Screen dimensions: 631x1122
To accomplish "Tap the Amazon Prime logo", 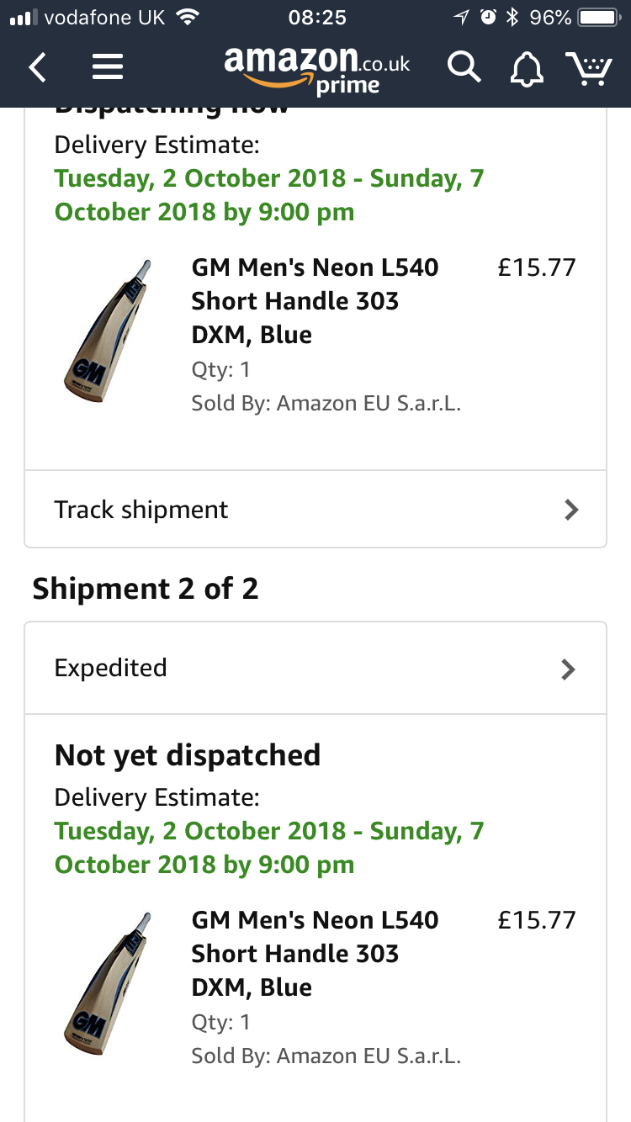I will pos(317,69).
